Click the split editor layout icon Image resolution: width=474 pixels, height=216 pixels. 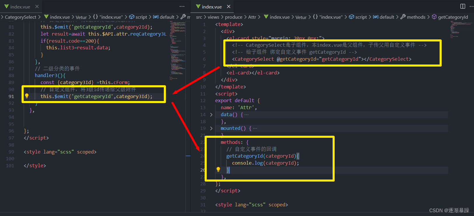463,6
